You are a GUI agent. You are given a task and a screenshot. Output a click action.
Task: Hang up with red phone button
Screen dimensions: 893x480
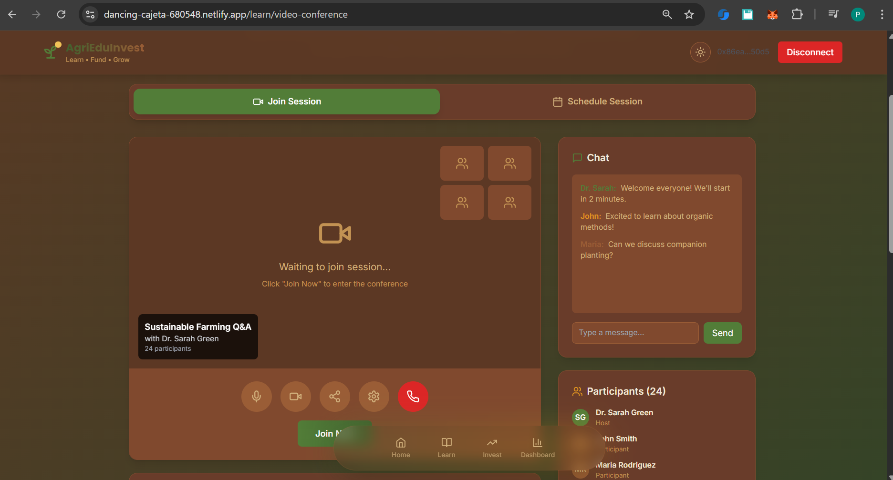tap(413, 397)
